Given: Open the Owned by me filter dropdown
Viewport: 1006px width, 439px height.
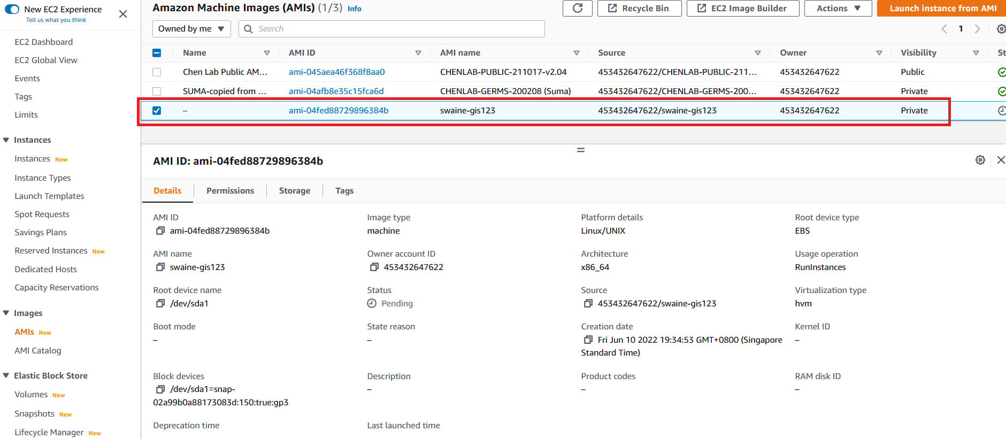Looking at the screenshot, I should (x=191, y=29).
